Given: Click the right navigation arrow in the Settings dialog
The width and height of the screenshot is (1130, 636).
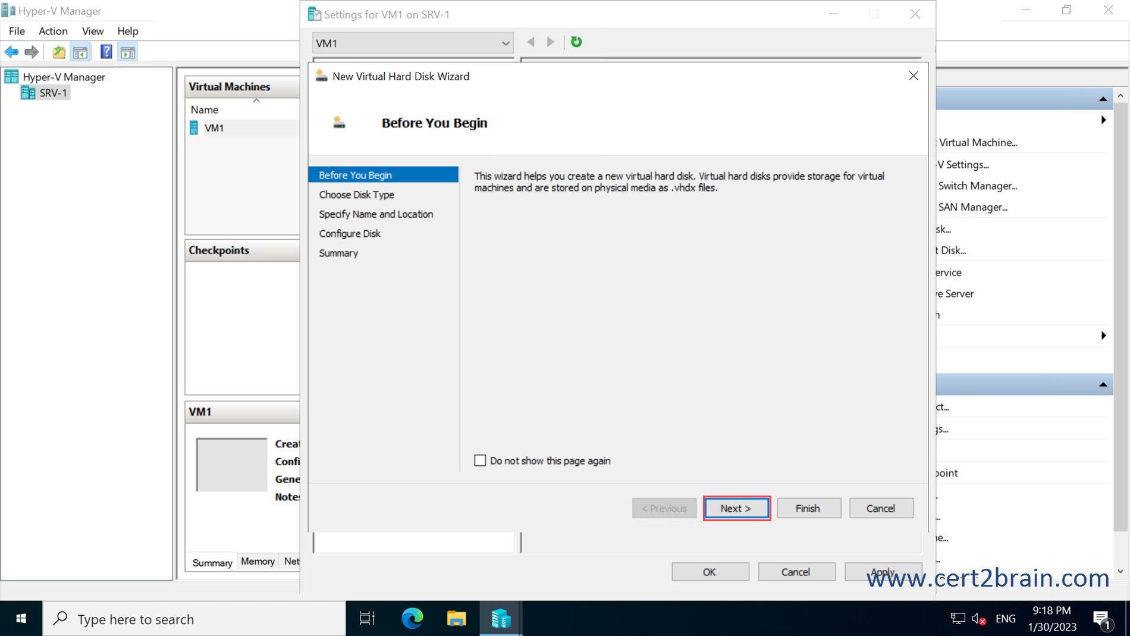Looking at the screenshot, I should (550, 42).
